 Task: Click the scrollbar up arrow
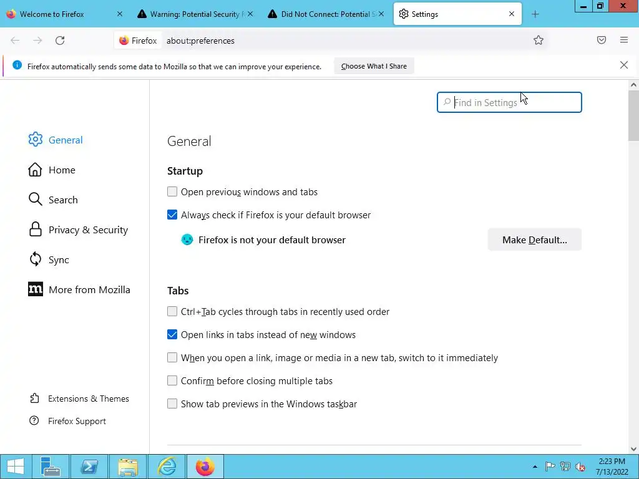point(633,85)
